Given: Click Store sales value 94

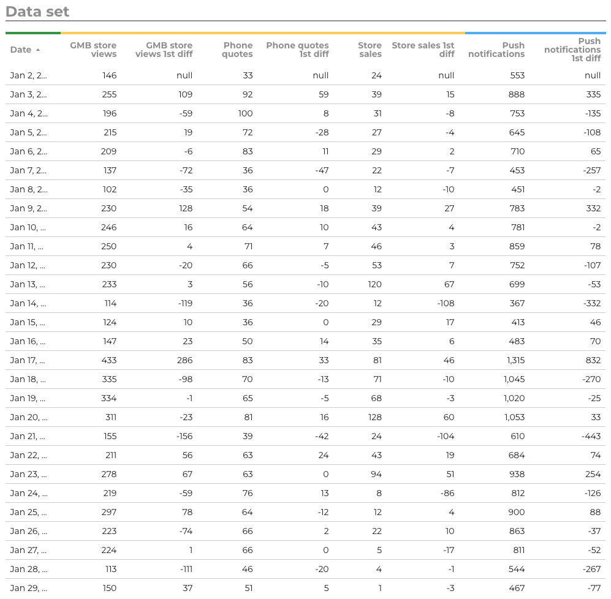Looking at the screenshot, I should click(376, 475).
